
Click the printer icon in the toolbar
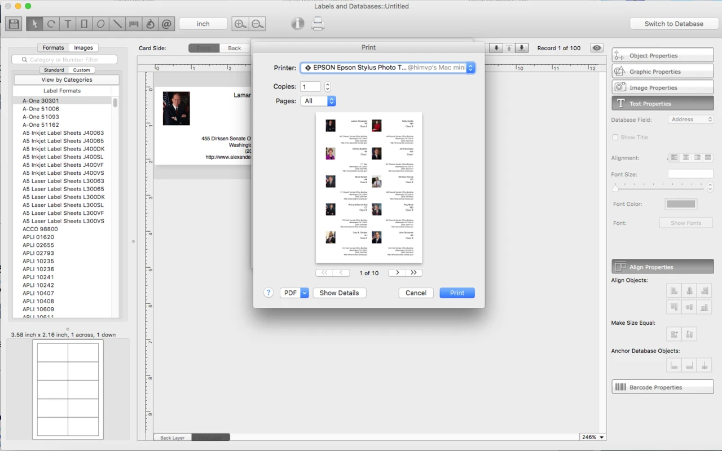318,24
